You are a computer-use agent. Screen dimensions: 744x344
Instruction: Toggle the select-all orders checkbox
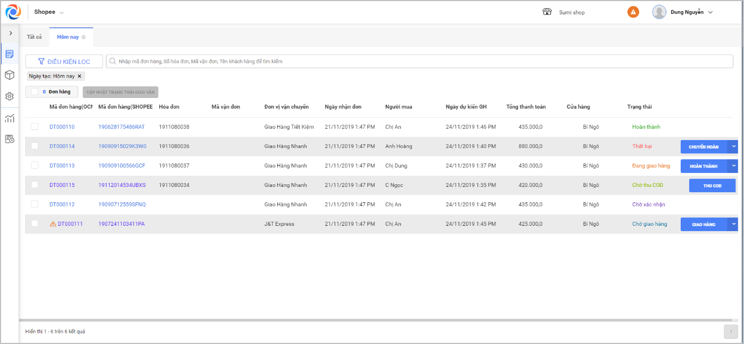click(x=35, y=92)
